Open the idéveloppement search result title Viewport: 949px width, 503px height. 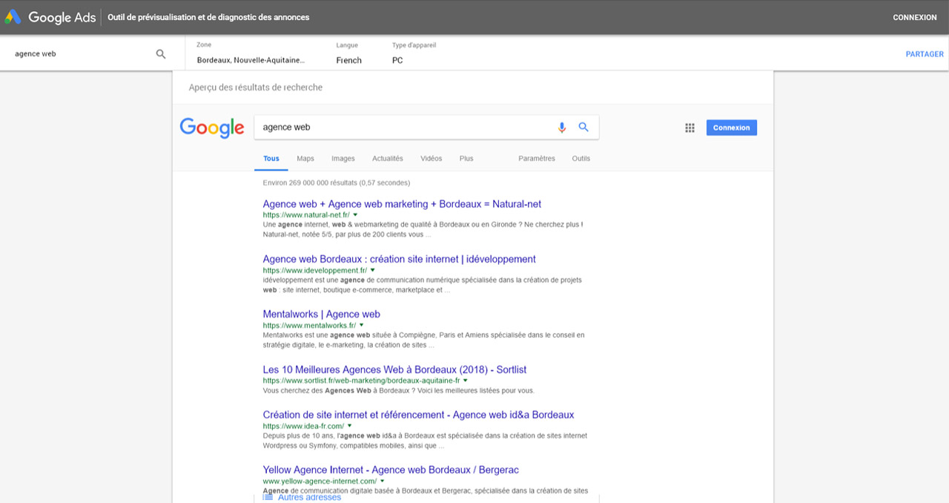[x=400, y=259]
